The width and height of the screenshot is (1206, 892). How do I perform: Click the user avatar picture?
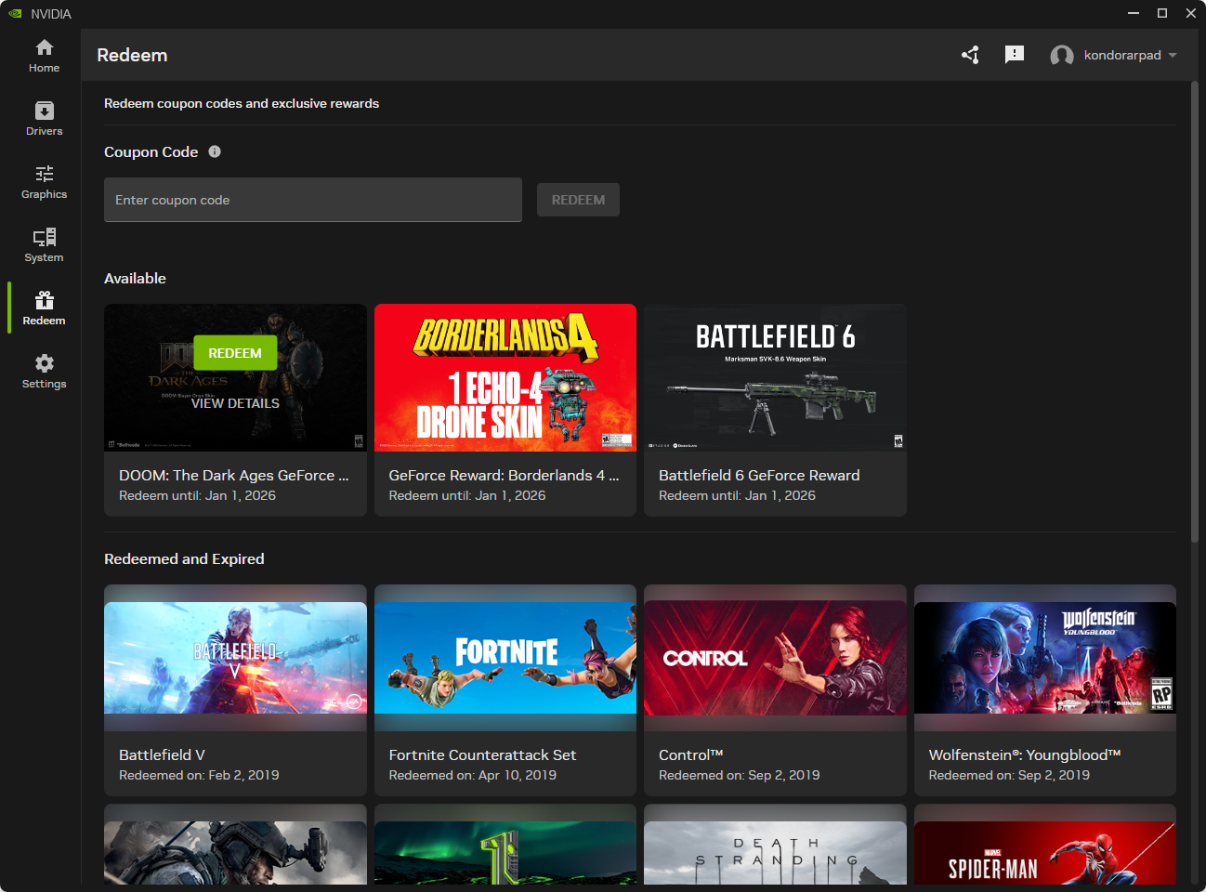(1061, 56)
